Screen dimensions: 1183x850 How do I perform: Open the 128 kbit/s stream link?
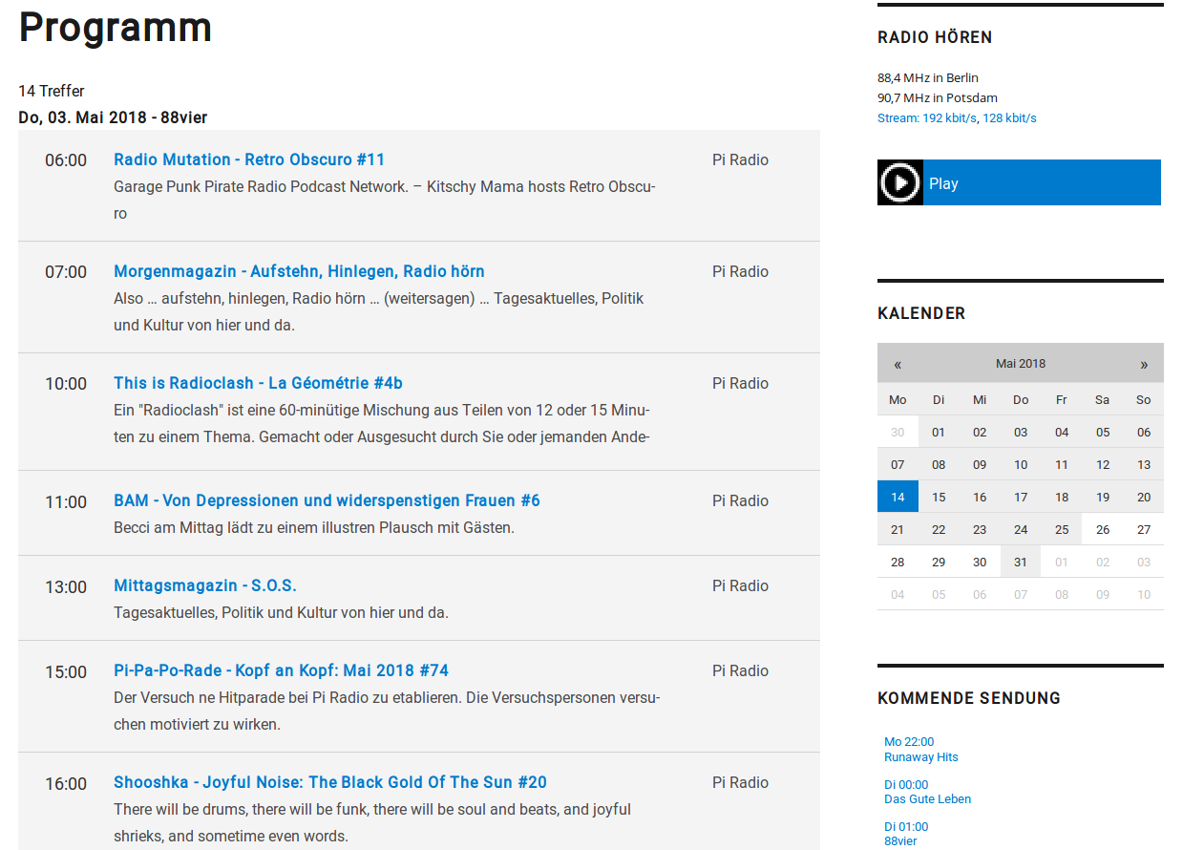click(1009, 118)
